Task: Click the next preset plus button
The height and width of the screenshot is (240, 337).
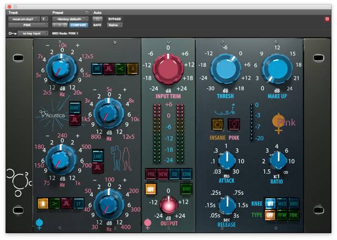Action: (x=60, y=25)
